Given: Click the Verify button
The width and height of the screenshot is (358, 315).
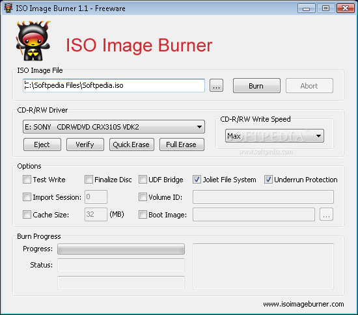Looking at the screenshot, I should (x=85, y=144).
